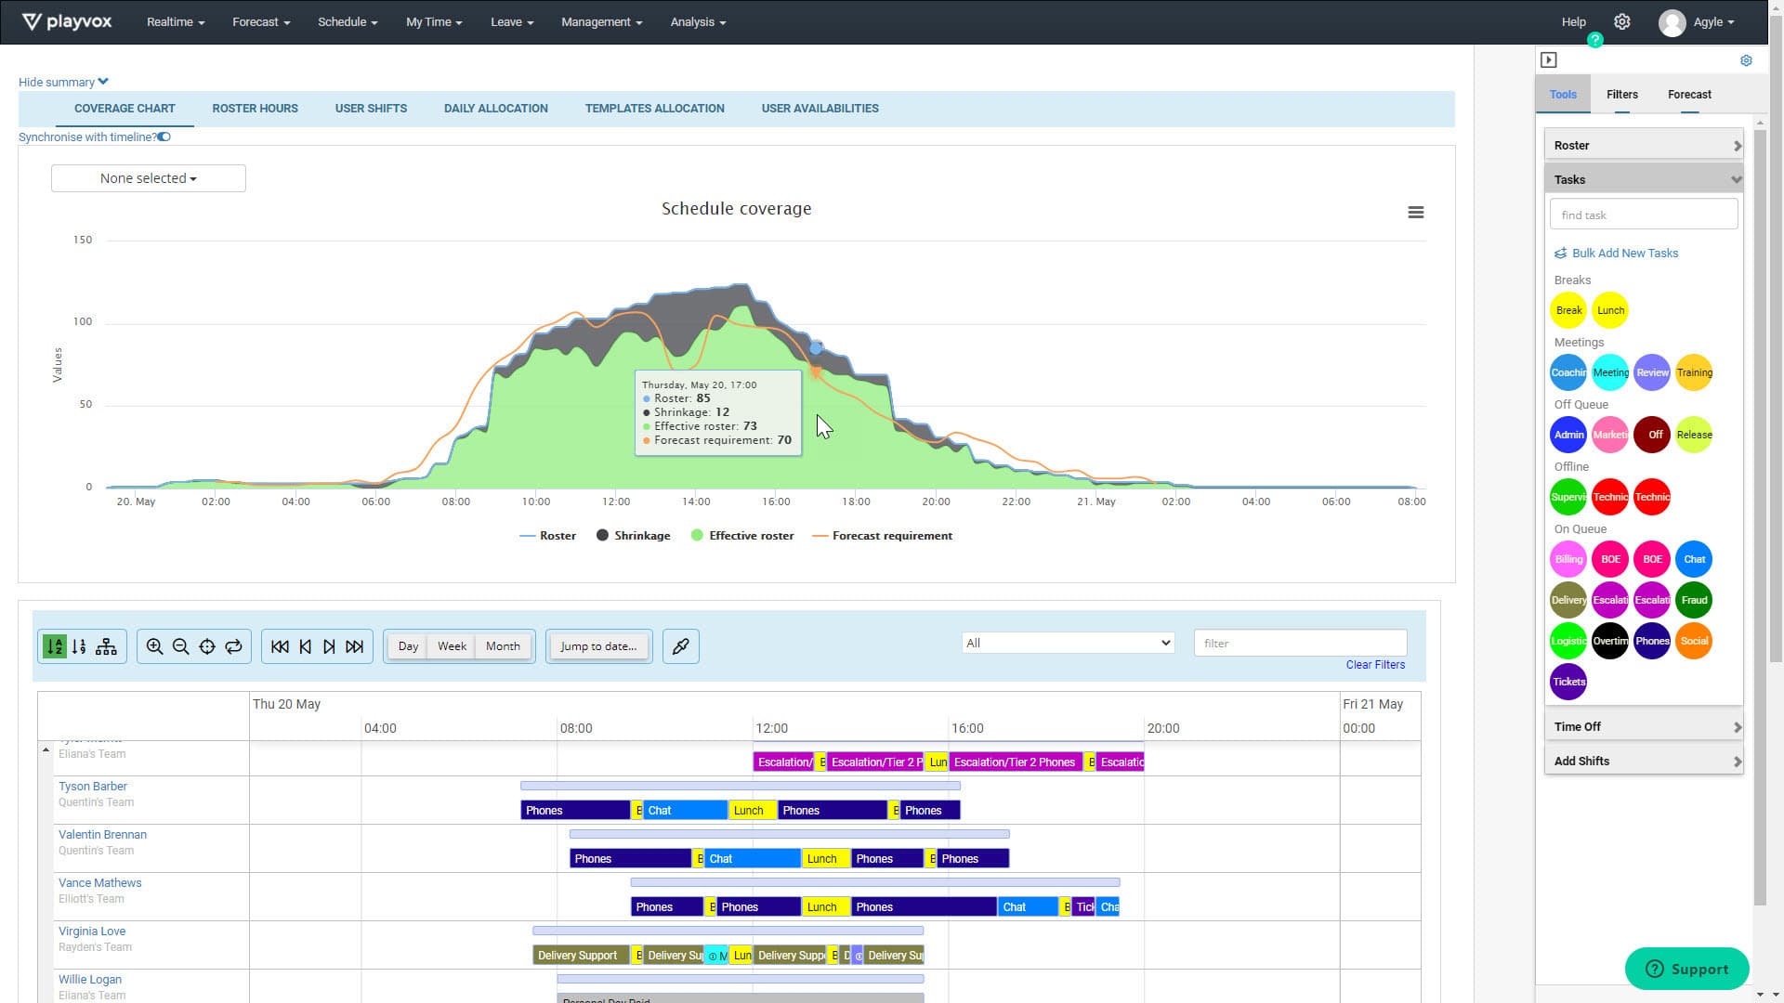Viewport: 1784px width, 1003px height.
Task: Open the chart hamburger menu on Schedule coverage
Action: 1415,212
